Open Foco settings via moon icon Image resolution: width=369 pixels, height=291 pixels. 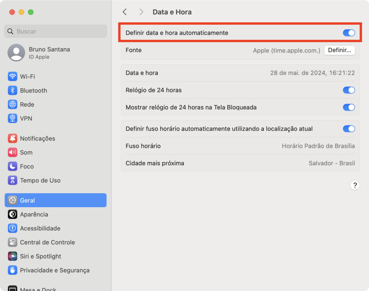point(13,166)
